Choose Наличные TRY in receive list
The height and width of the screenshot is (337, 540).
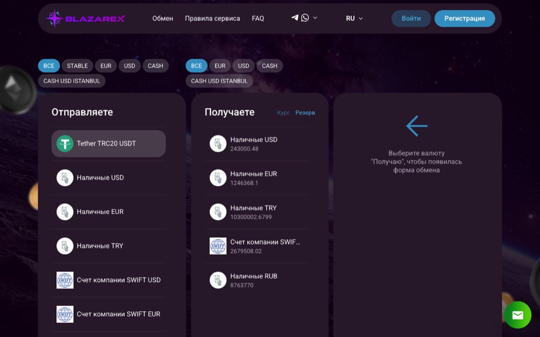pyautogui.click(x=256, y=212)
